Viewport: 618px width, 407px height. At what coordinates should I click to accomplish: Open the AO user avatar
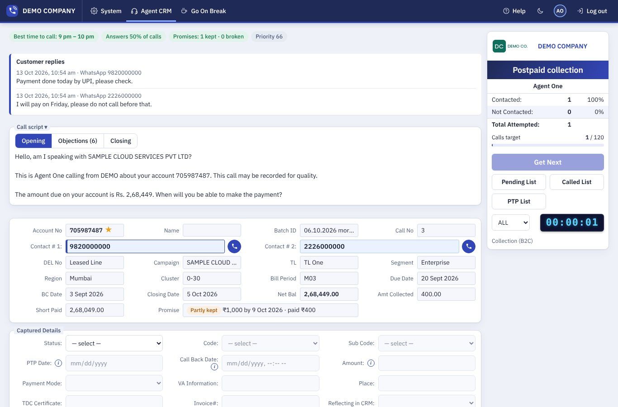coord(560,11)
